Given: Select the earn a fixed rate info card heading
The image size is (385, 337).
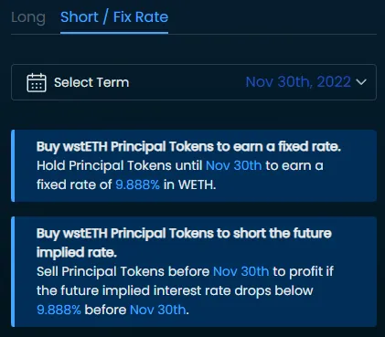Looking at the screenshot, I should (188, 147).
